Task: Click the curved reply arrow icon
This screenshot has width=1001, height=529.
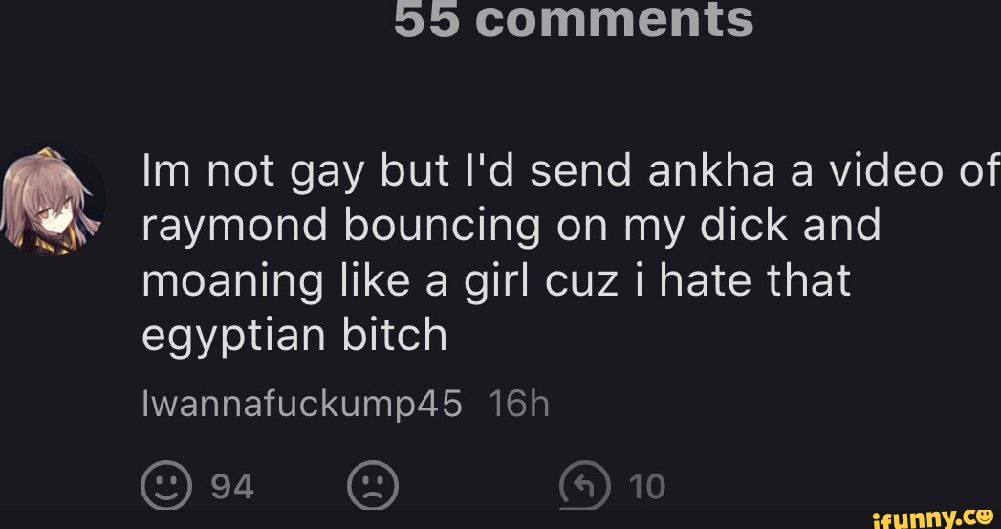Action: [585, 486]
